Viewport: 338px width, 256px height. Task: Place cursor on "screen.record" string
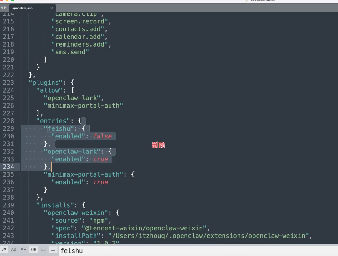79,22
